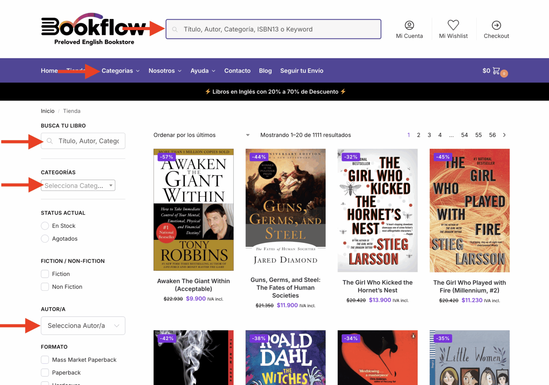
Task: Go to results page 2
Action: pyautogui.click(x=419, y=135)
